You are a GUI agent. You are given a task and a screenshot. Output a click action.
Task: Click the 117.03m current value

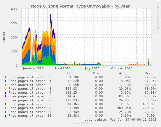click(x=72, y=100)
